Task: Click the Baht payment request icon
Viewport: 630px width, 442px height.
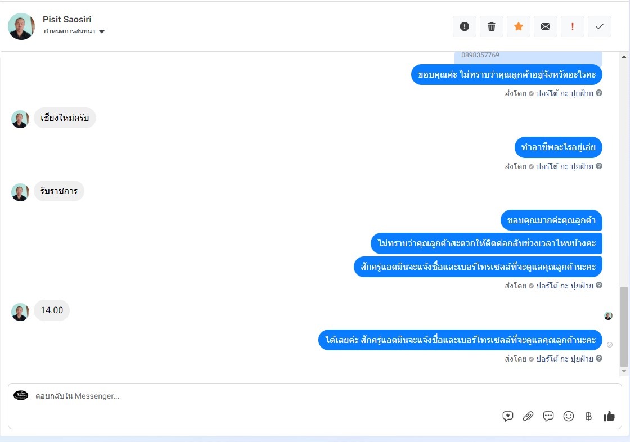Action: [588, 416]
